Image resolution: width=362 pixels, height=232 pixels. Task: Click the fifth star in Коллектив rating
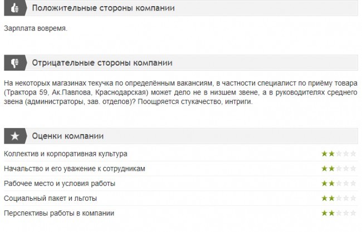pyautogui.click(x=353, y=153)
